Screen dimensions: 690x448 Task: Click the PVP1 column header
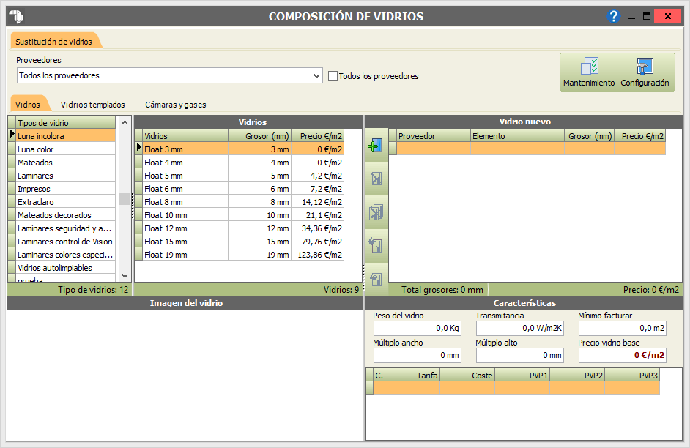522,375
